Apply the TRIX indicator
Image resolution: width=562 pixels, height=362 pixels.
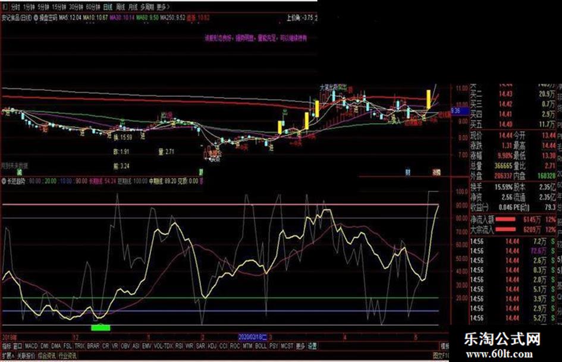pyautogui.click(x=80, y=346)
